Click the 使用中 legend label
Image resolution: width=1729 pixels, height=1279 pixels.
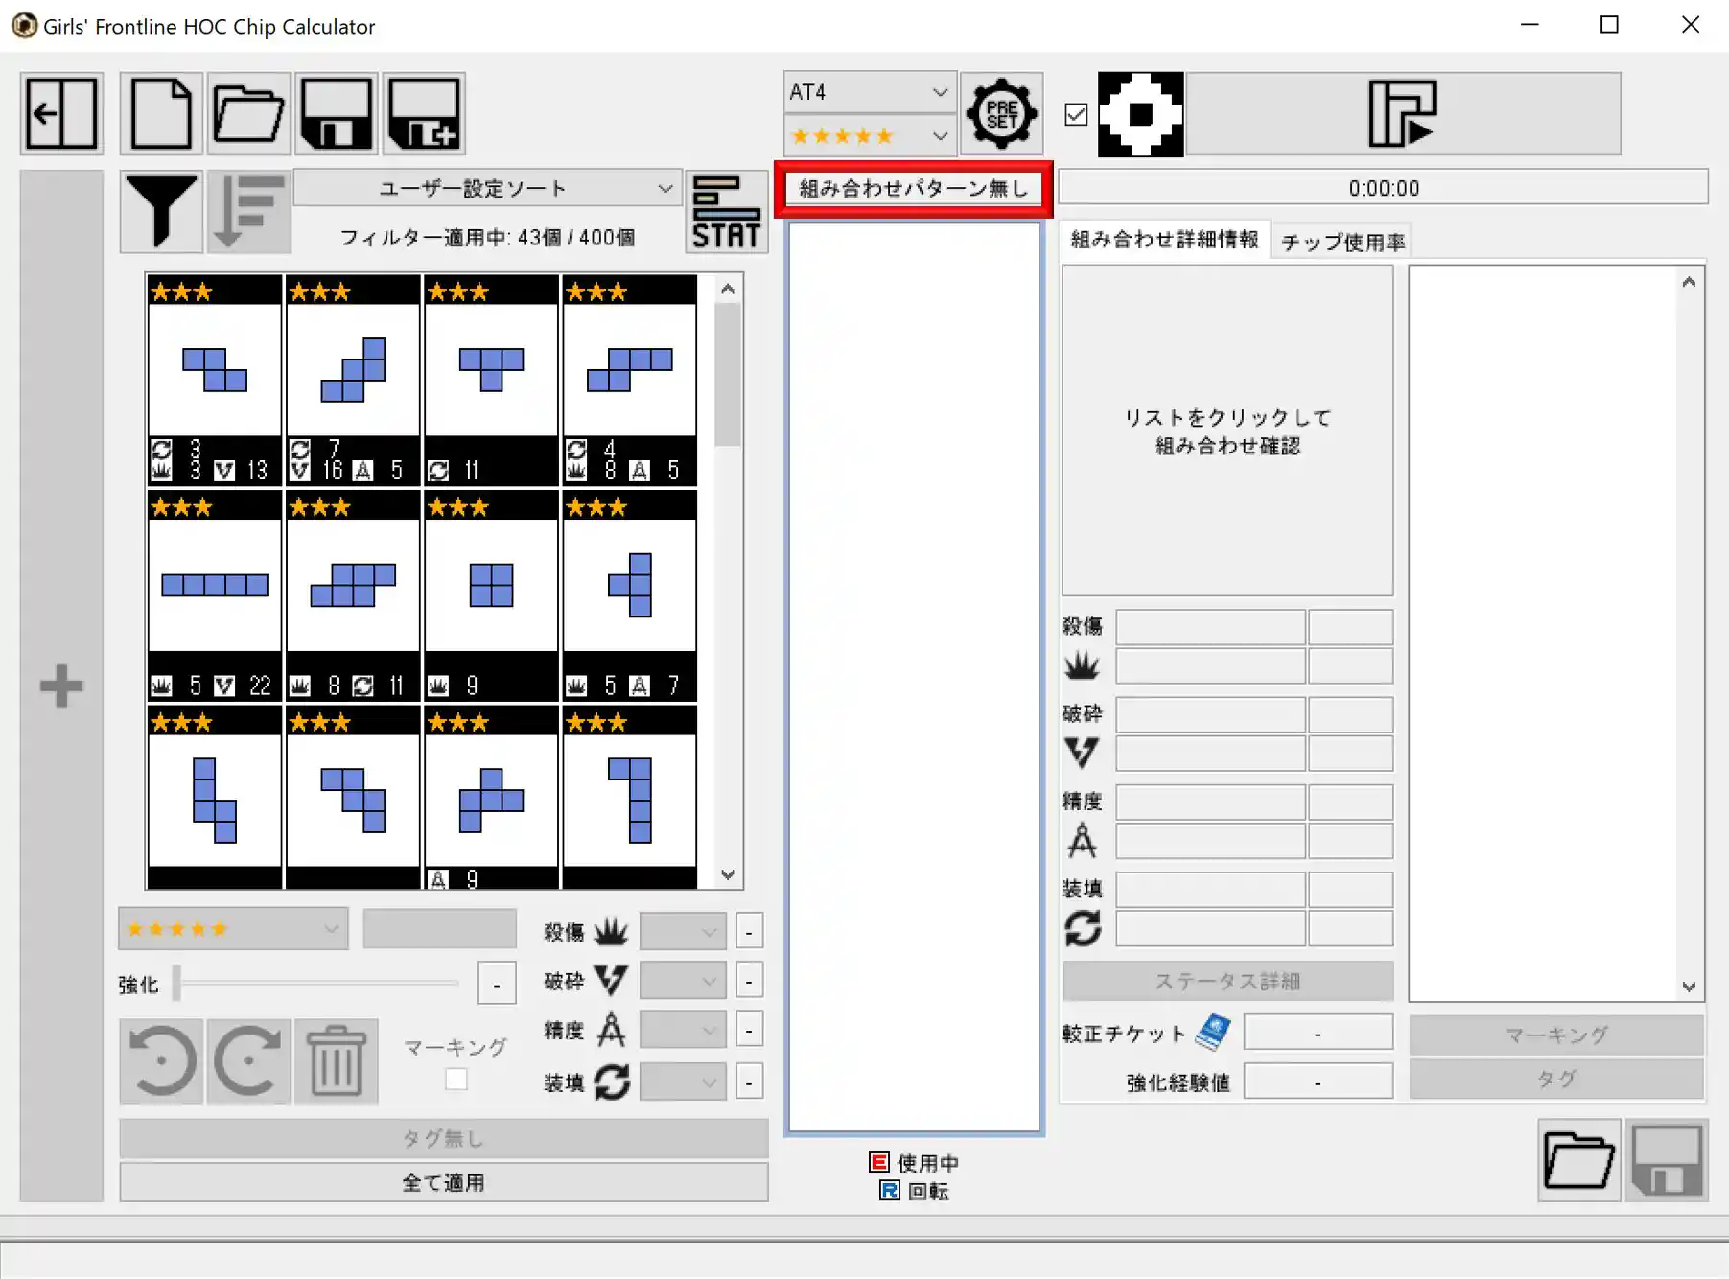(927, 1163)
